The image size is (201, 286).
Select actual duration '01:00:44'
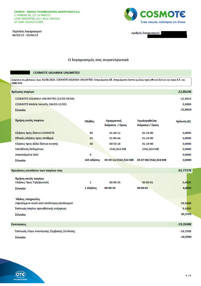click(x=115, y=138)
